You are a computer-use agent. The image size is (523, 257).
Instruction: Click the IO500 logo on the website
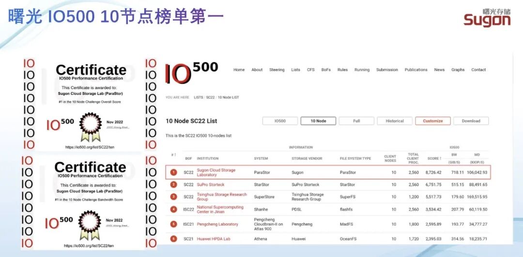[191, 72]
